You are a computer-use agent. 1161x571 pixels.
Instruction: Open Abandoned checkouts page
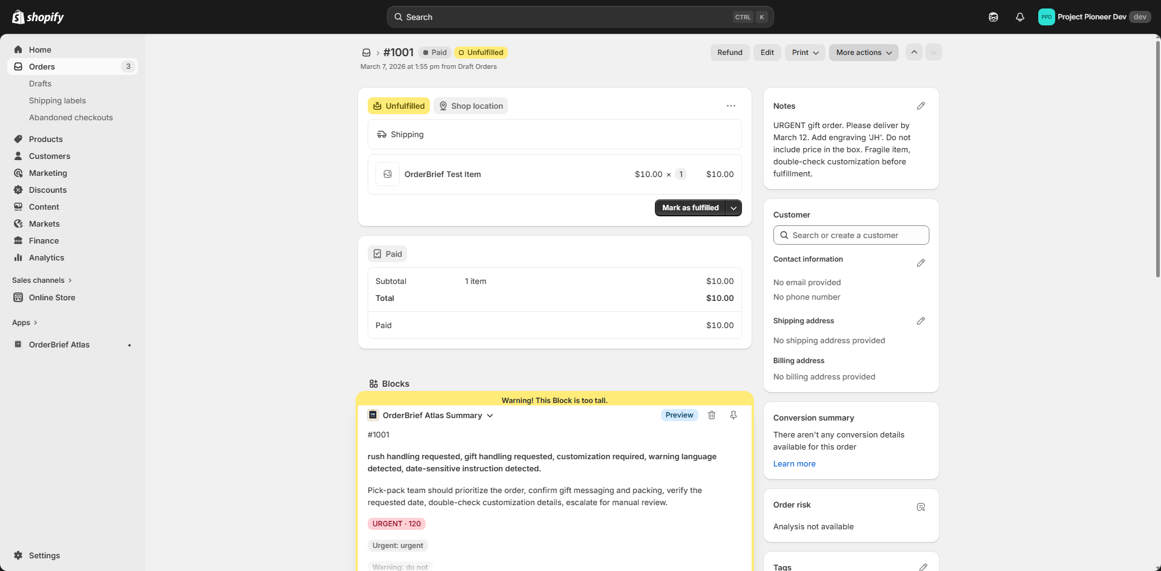click(x=71, y=117)
